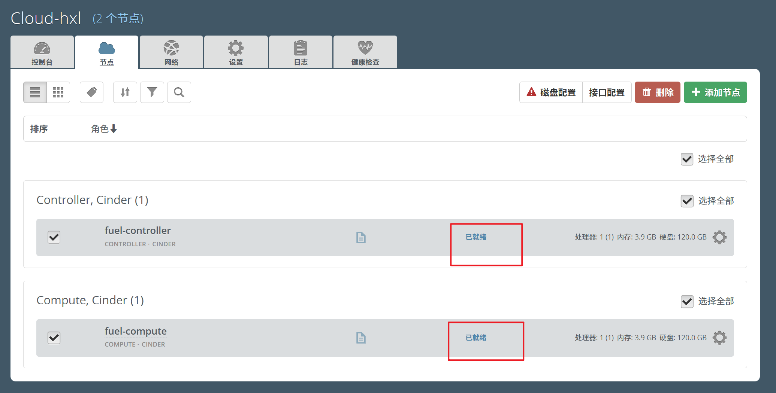Viewport: 776px width, 393px height.
Task: Open 接口配置 interface configuration
Action: point(607,92)
